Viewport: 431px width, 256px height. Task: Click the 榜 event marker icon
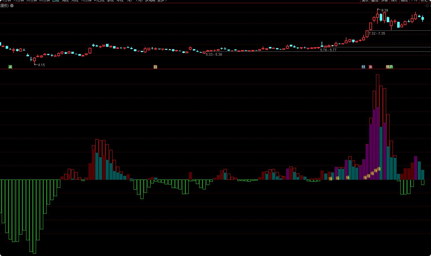coord(388,67)
